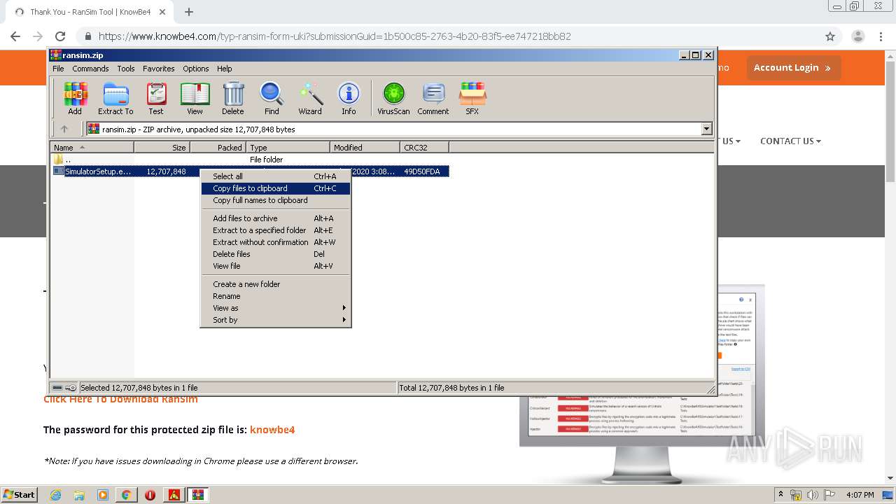
Task: Click the Test archive icon
Action: [x=156, y=98]
